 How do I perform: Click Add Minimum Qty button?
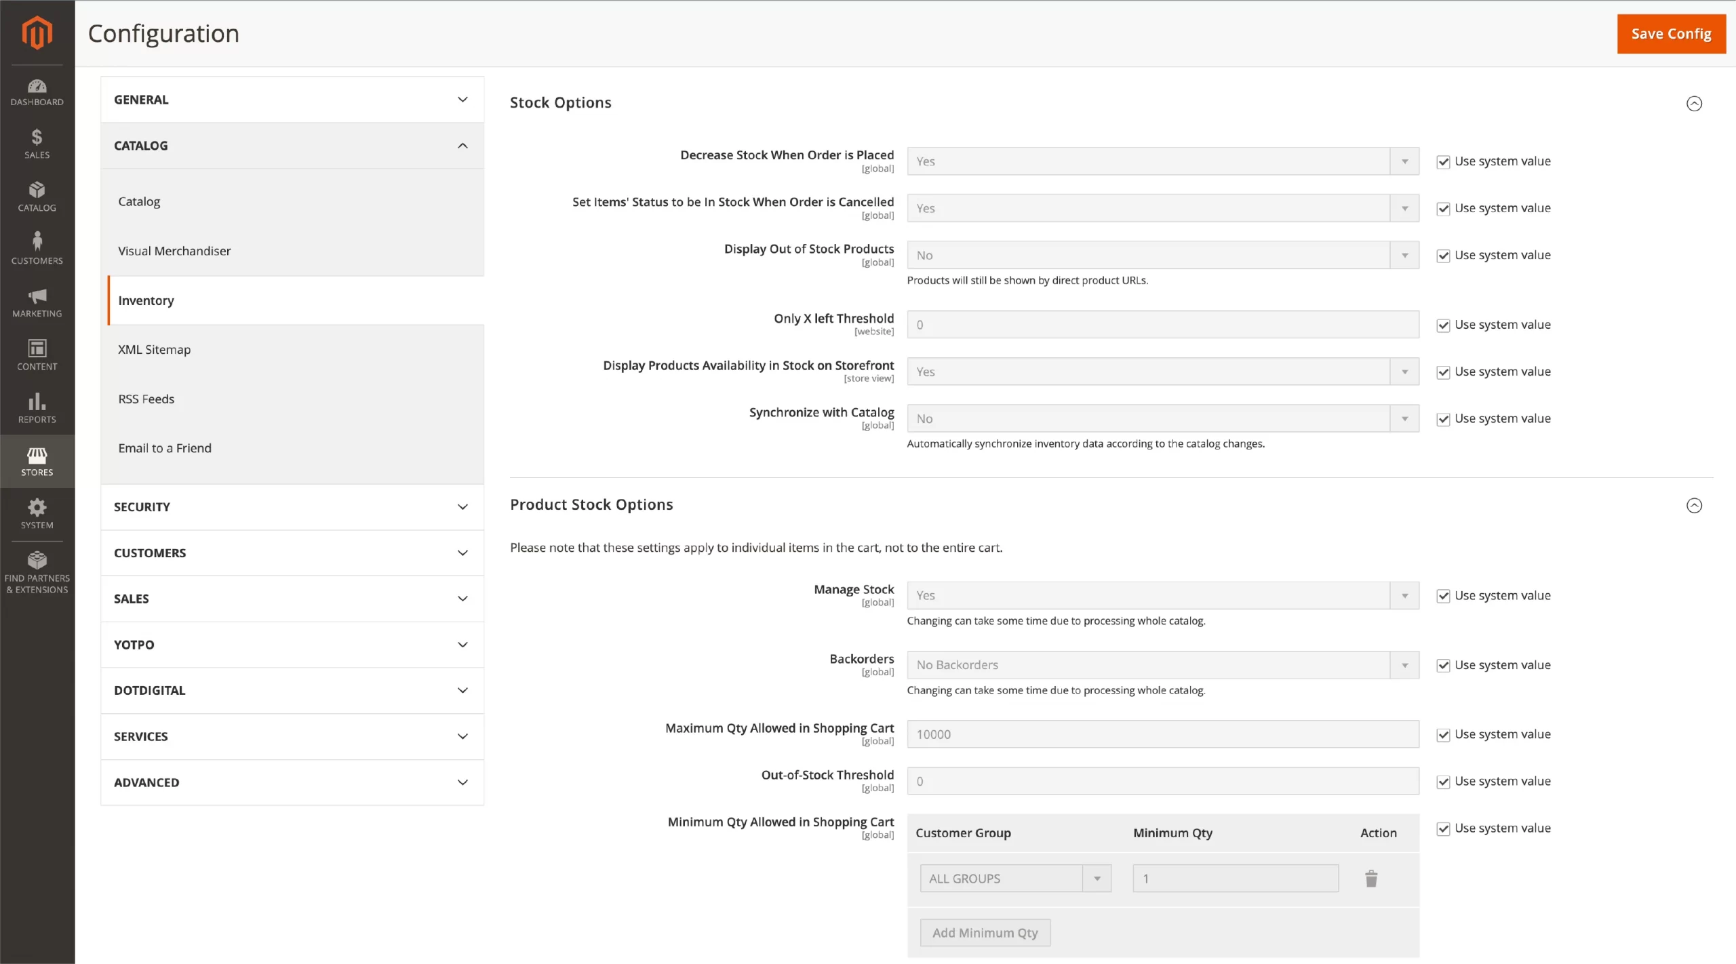pos(985,932)
